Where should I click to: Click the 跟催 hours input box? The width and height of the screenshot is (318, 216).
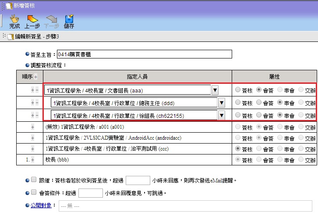(x=138, y=181)
